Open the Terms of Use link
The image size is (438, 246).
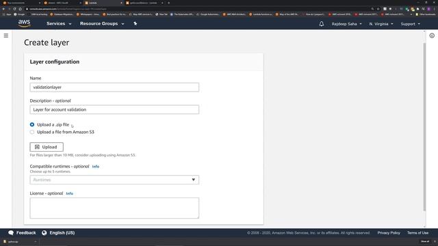(x=417, y=232)
